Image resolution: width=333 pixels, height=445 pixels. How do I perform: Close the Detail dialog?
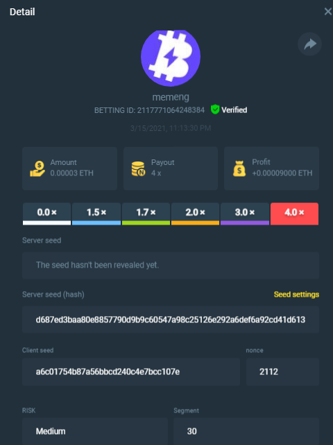pos(328,12)
